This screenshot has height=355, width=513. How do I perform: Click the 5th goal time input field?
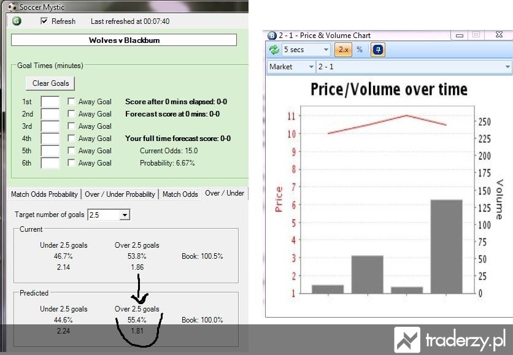[x=50, y=151]
